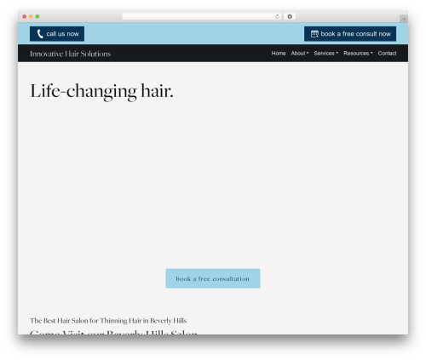This screenshot has width=426, height=360.
Task: Click the 'book a free consult now' text
Action: 356,34
